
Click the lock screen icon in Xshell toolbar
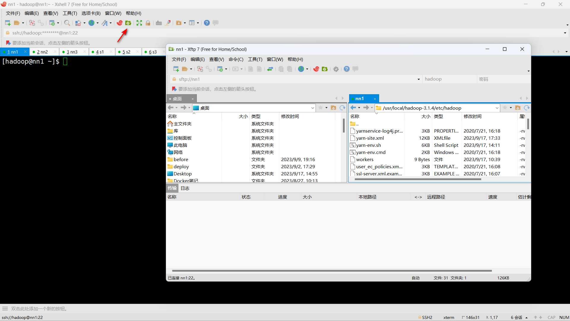tap(148, 23)
